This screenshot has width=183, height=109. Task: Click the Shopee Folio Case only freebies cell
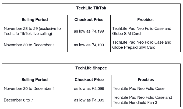tap(139, 89)
